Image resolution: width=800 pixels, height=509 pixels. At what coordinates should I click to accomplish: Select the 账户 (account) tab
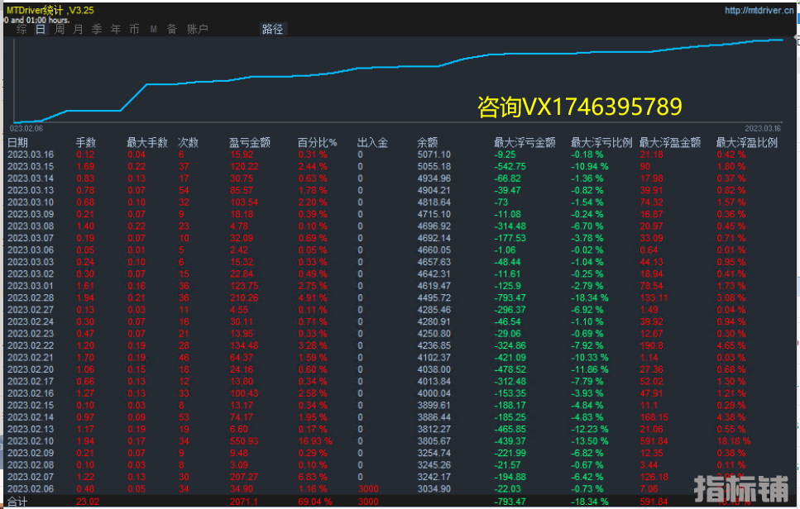point(198,29)
